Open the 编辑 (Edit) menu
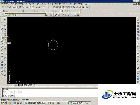140x105 pixels. click(x=14, y=4)
